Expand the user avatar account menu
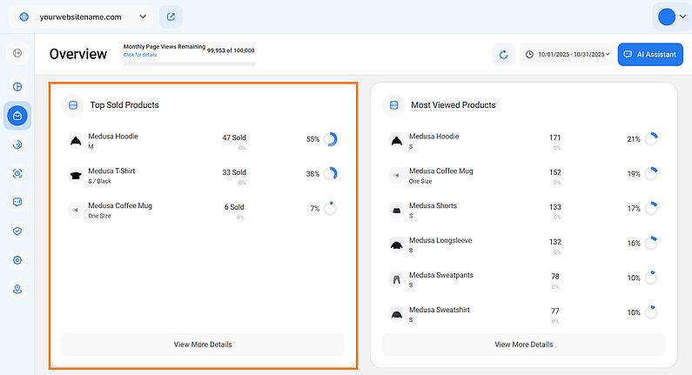The width and height of the screenshot is (692, 375). click(x=671, y=17)
